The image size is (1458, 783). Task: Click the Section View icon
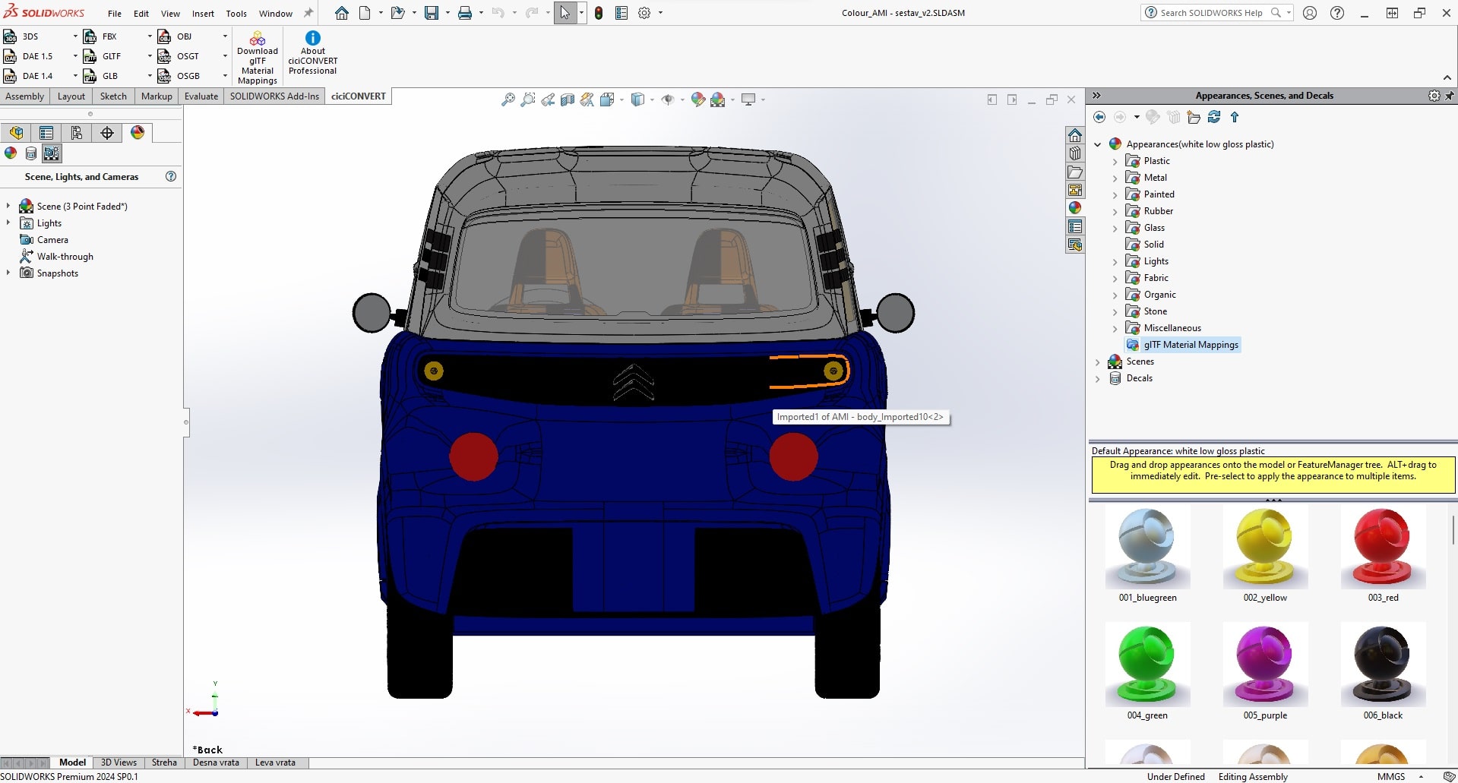[x=568, y=99]
